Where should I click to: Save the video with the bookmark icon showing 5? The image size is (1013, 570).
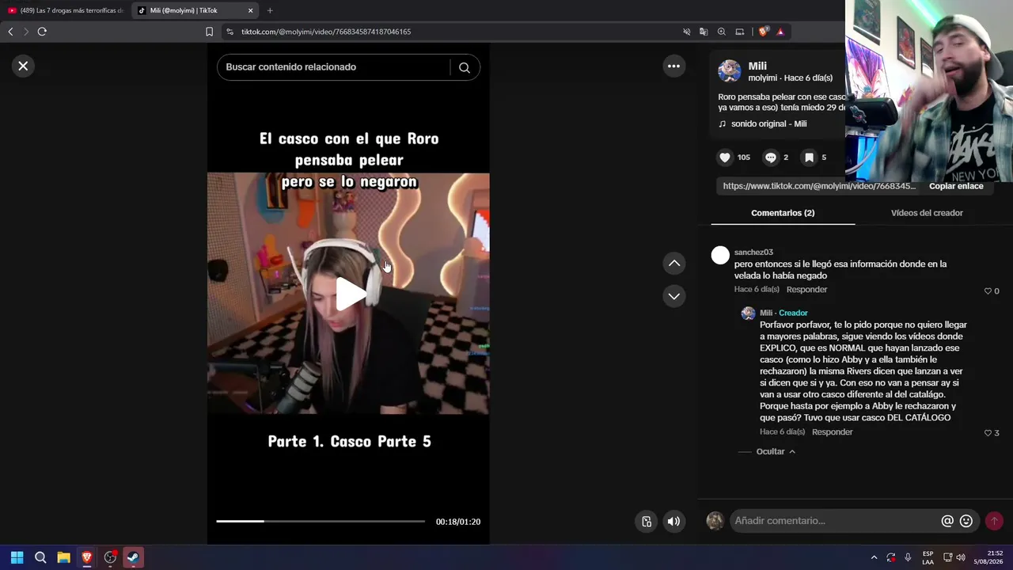[809, 158]
